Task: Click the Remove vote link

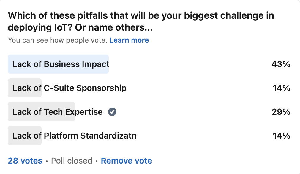Action: [127, 161]
